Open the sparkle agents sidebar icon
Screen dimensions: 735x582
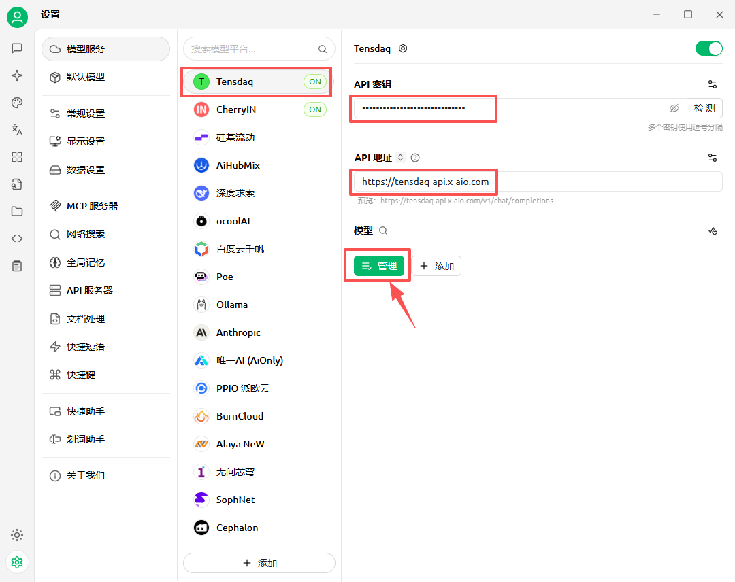(17, 75)
